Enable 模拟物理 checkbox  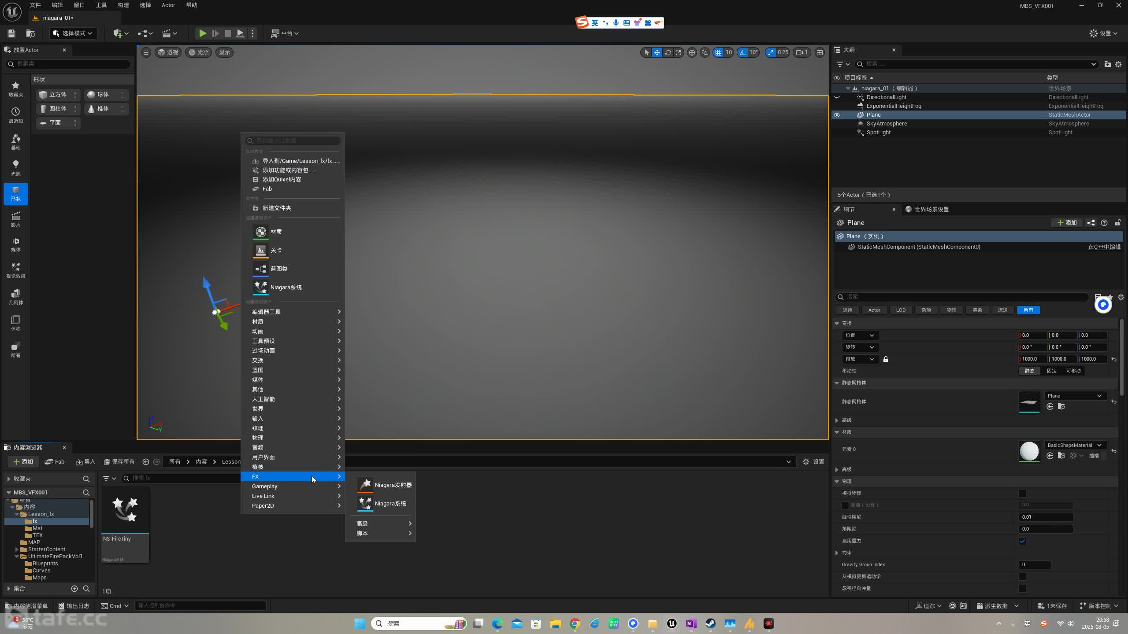pos(1022,494)
